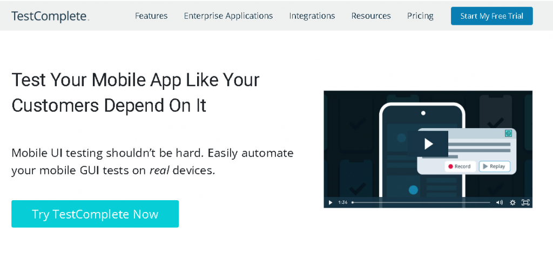Click the 1:36 video duration label
The height and width of the screenshot is (254, 553).
coord(343,202)
